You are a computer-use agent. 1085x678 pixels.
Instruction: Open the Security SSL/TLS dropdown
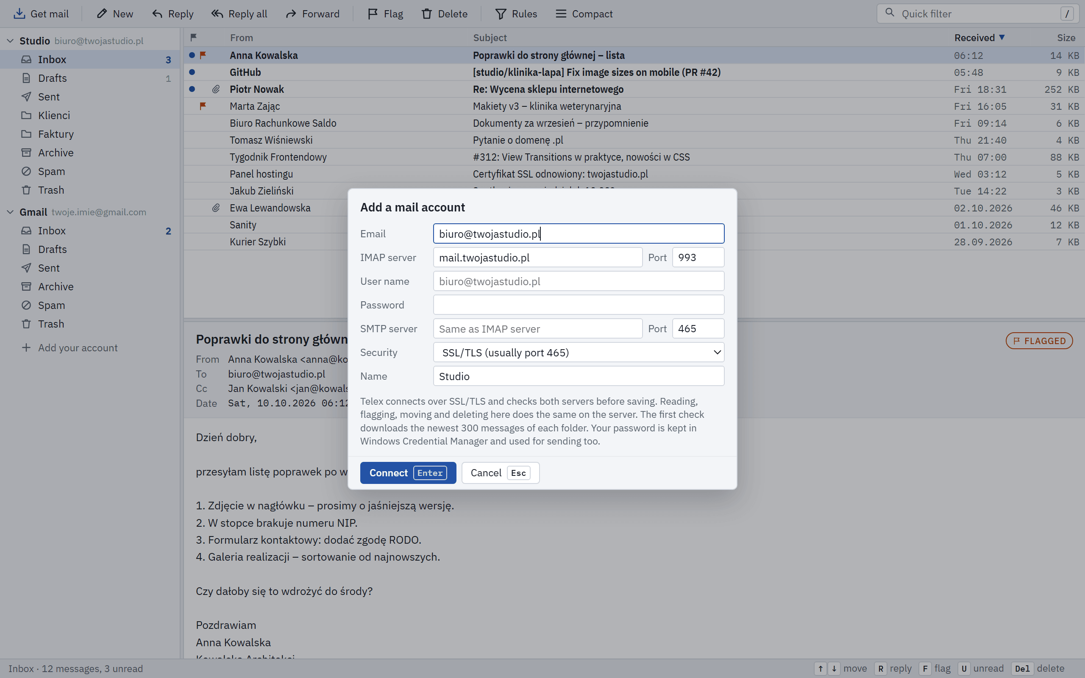579,353
